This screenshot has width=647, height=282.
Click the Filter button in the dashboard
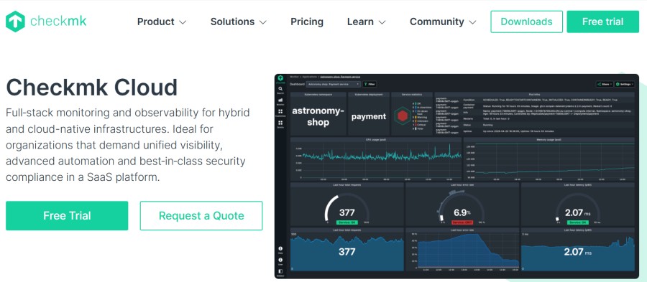pos(370,84)
